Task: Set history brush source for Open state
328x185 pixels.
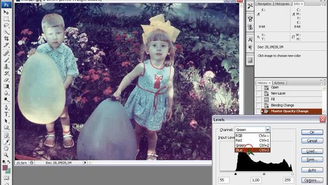Action: point(258,88)
